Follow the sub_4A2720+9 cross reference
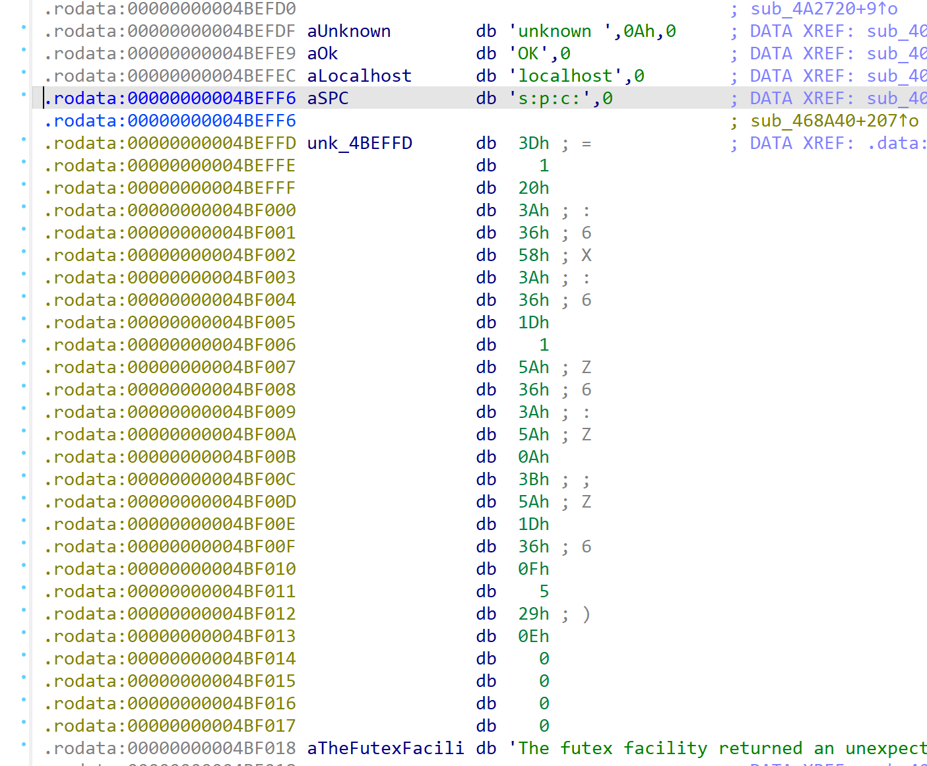The width and height of the screenshot is (927, 766). (x=823, y=9)
